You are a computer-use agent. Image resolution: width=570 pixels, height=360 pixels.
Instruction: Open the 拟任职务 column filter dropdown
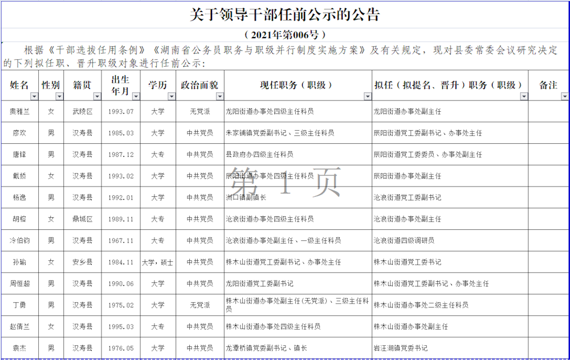coord(524,96)
